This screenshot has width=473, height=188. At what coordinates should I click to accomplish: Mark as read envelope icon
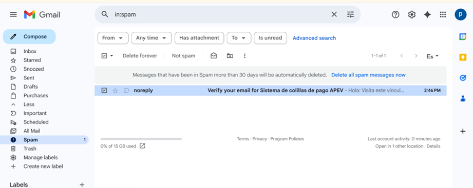point(214,56)
